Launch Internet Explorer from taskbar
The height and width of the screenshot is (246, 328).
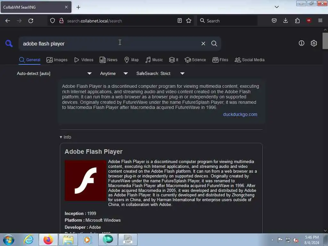tap(29, 240)
